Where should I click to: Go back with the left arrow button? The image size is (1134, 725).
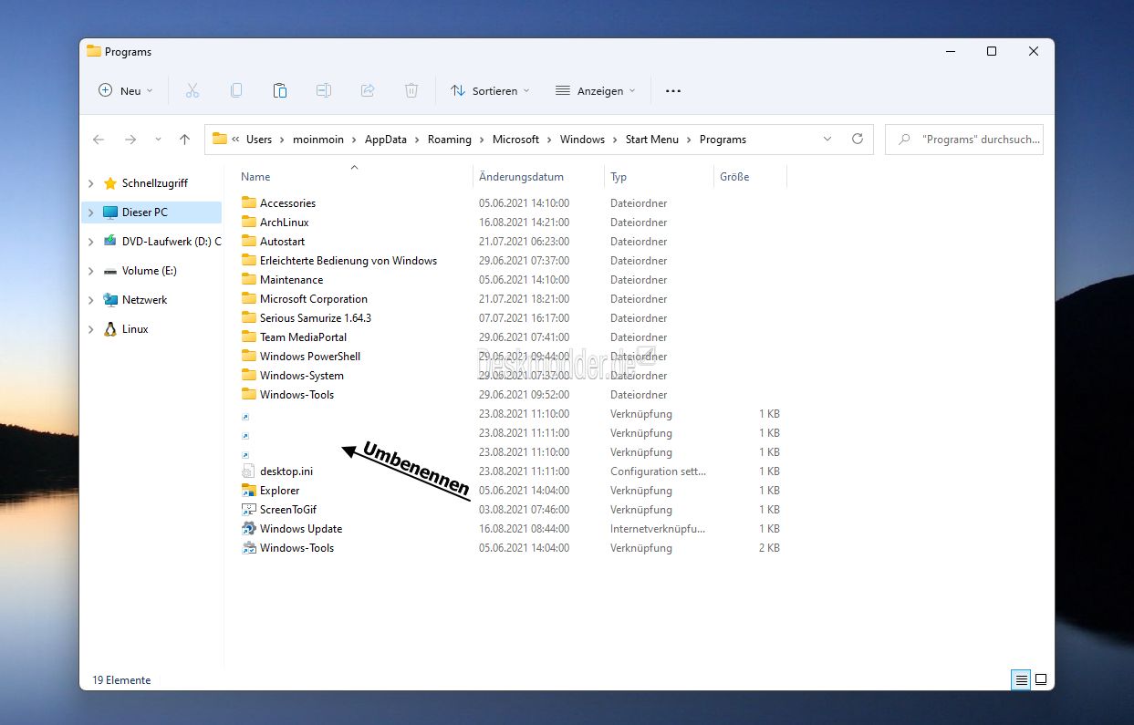tap(99, 140)
